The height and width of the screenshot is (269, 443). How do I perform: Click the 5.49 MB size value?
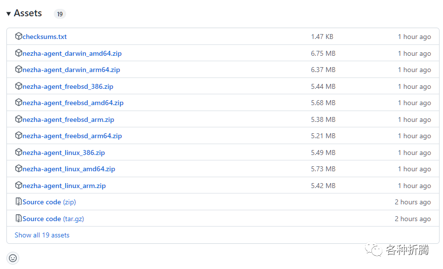click(323, 153)
